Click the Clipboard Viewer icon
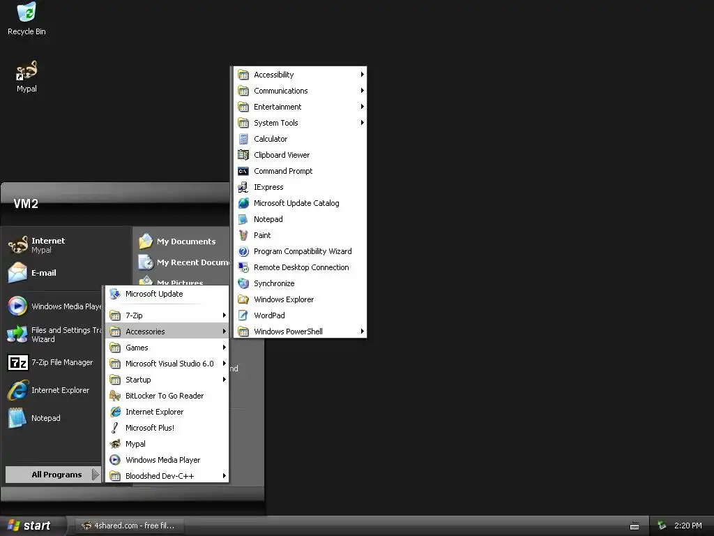 click(243, 155)
